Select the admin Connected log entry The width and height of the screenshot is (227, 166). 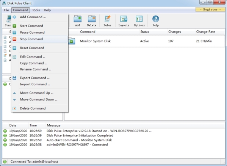point(114,144)
